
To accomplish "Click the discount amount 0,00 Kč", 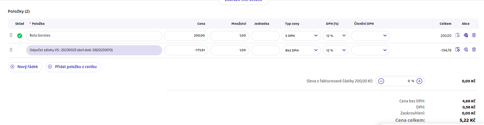I will pyautogui.click(x=469, y=81).
